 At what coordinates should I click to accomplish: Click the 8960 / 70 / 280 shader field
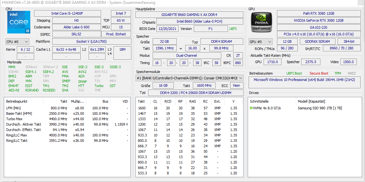coord(341,48)
